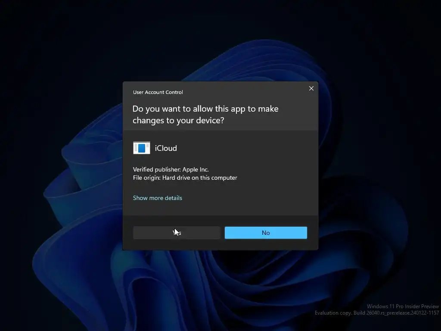This screenshot has height=331, width=441.
Task: Close the User Account Control dialog
Action: coord(311,88)
